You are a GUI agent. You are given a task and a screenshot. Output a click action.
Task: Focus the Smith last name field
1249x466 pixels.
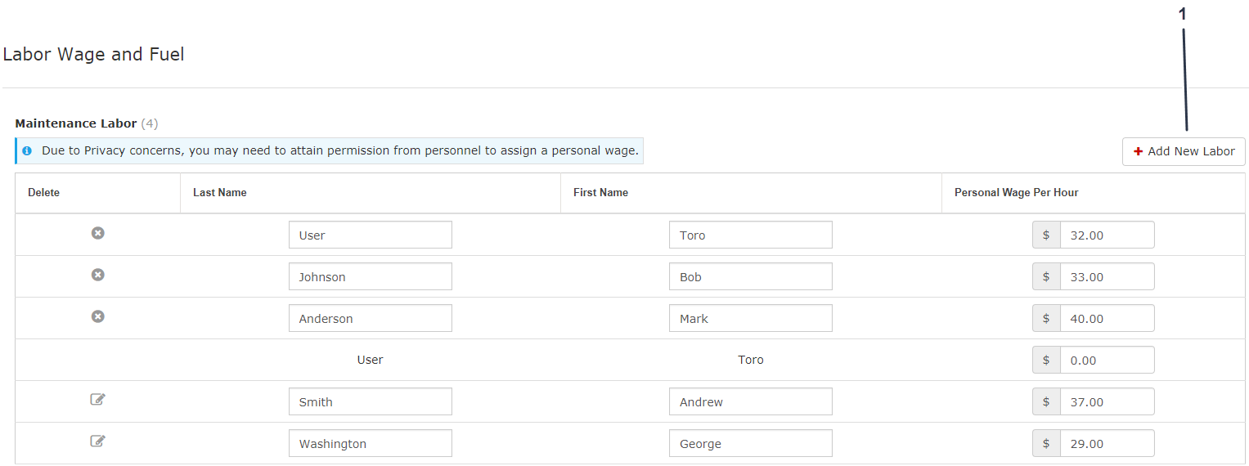[370, 402]
